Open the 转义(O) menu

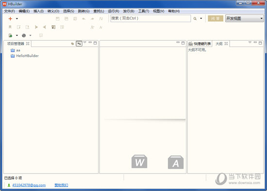tap(53, 11)
